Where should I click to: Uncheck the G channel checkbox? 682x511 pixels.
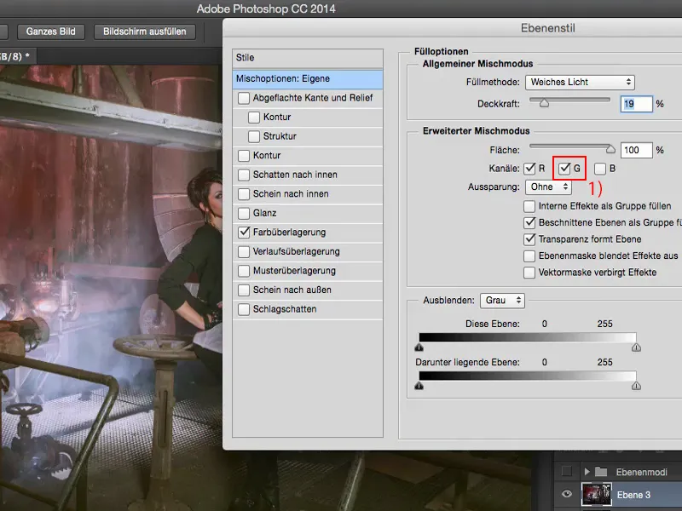point(564,168)
